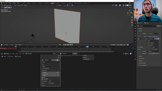Open the Equirectangular projection dropdown

coord(153,43)
